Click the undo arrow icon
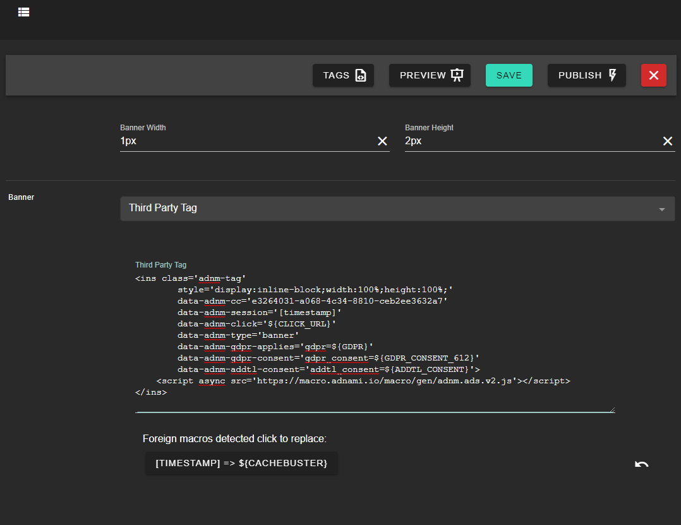 pyautogui.click(x=641, y=464)
